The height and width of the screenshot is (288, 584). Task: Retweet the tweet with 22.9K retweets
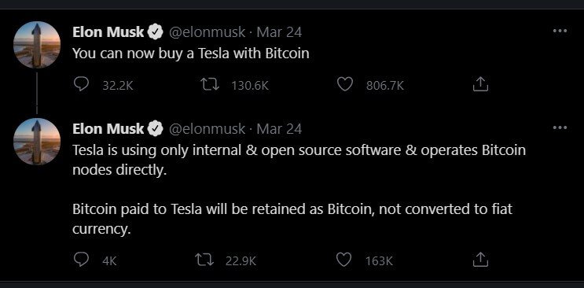(204, 260)
